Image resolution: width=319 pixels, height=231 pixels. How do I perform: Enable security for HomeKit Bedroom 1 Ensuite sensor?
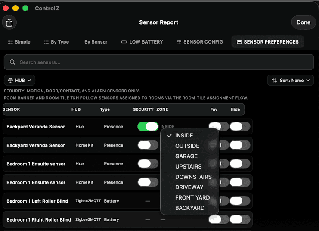click(x=148, y=182)
